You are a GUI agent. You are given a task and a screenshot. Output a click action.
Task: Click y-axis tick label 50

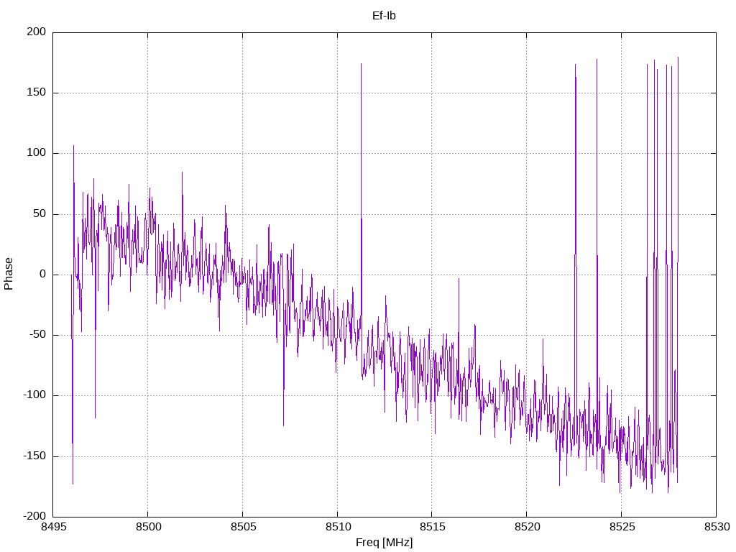pyautogui.click(x=40, y=213)
